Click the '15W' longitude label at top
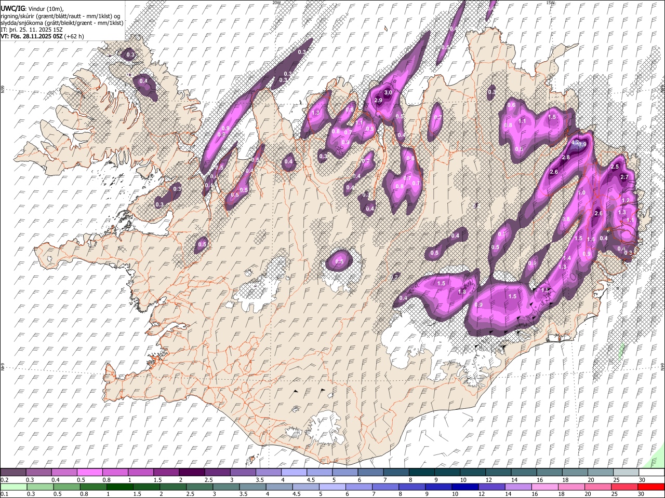This screenshot has width=665, height=498. tap(550, 3)
